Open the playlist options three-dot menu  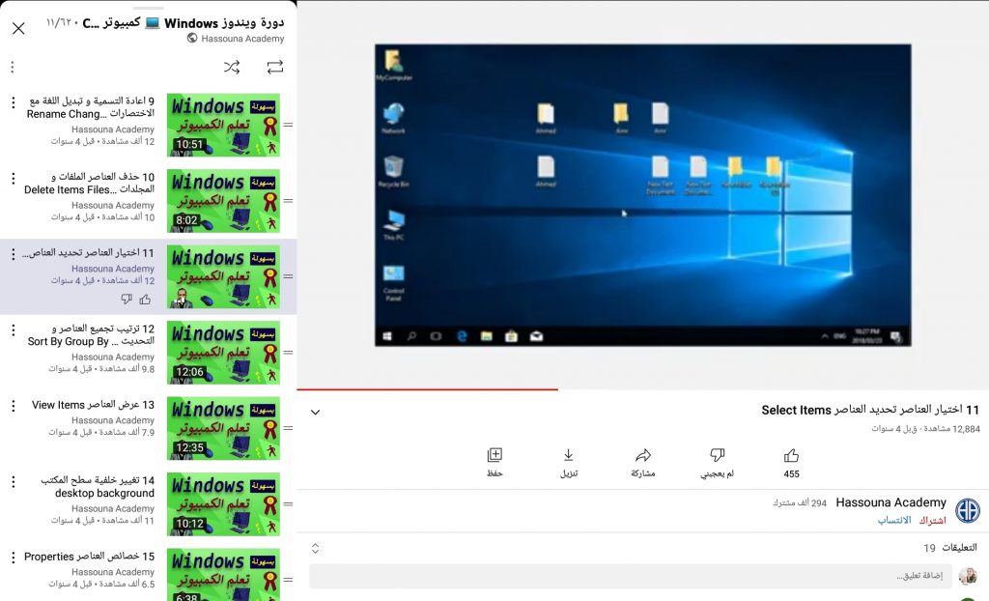tap(12, 67)
